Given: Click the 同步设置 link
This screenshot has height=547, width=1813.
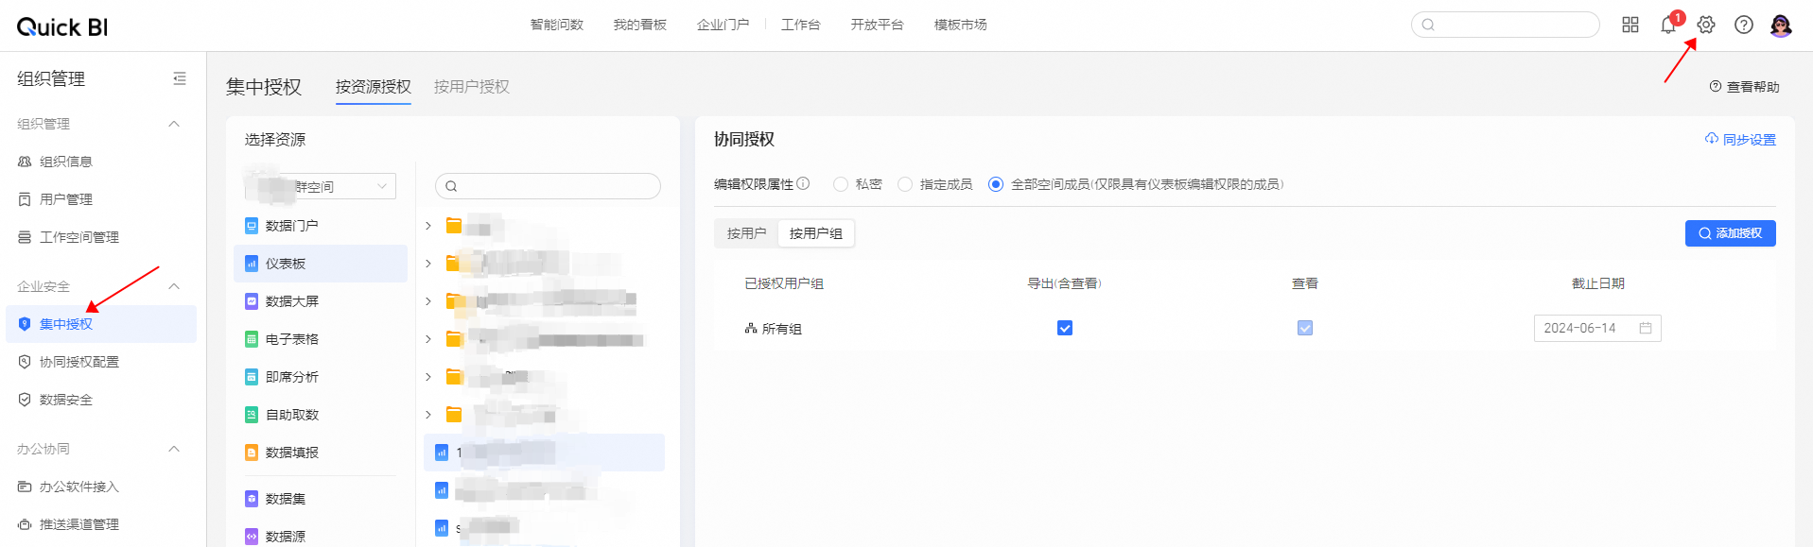Looking at the screenshot, I should 1740,140.
